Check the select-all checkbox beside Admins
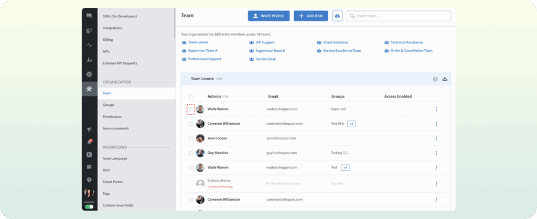Image resolution: width=537 pixels, height=219 pixels. pos(191,97)
